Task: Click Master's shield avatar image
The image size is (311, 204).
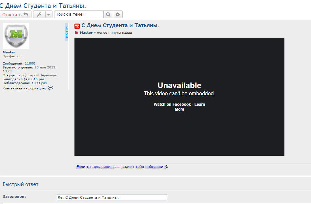Action: [x=16, y=36]
